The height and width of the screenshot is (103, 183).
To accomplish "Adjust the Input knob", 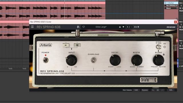I will click(x=71, y=60).
